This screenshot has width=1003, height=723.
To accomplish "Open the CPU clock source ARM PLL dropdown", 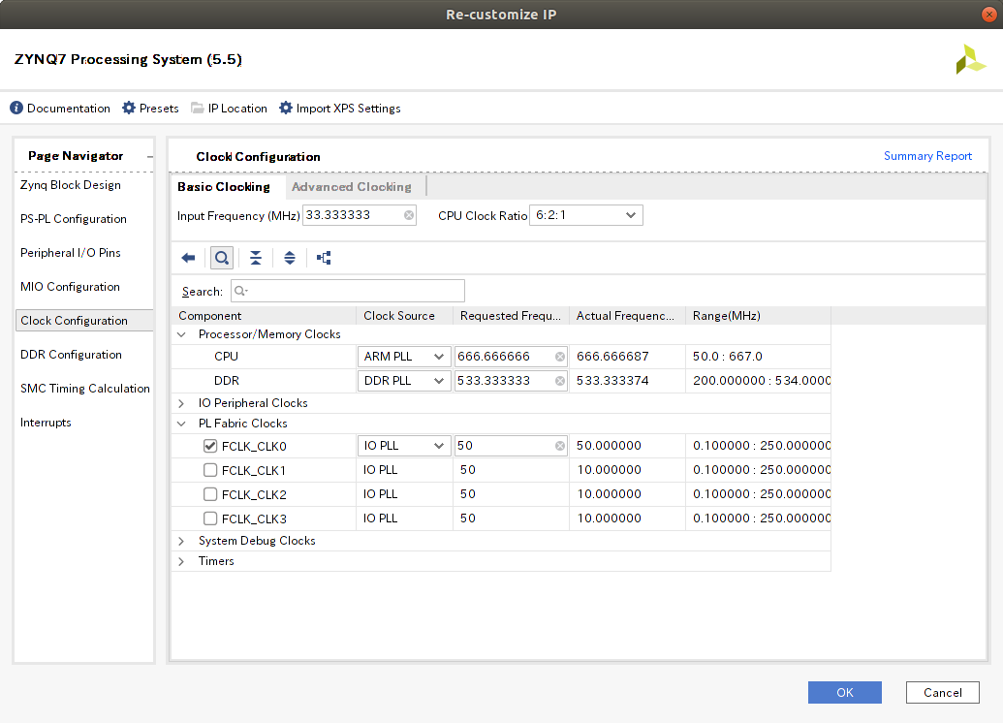I will point(403,357).
